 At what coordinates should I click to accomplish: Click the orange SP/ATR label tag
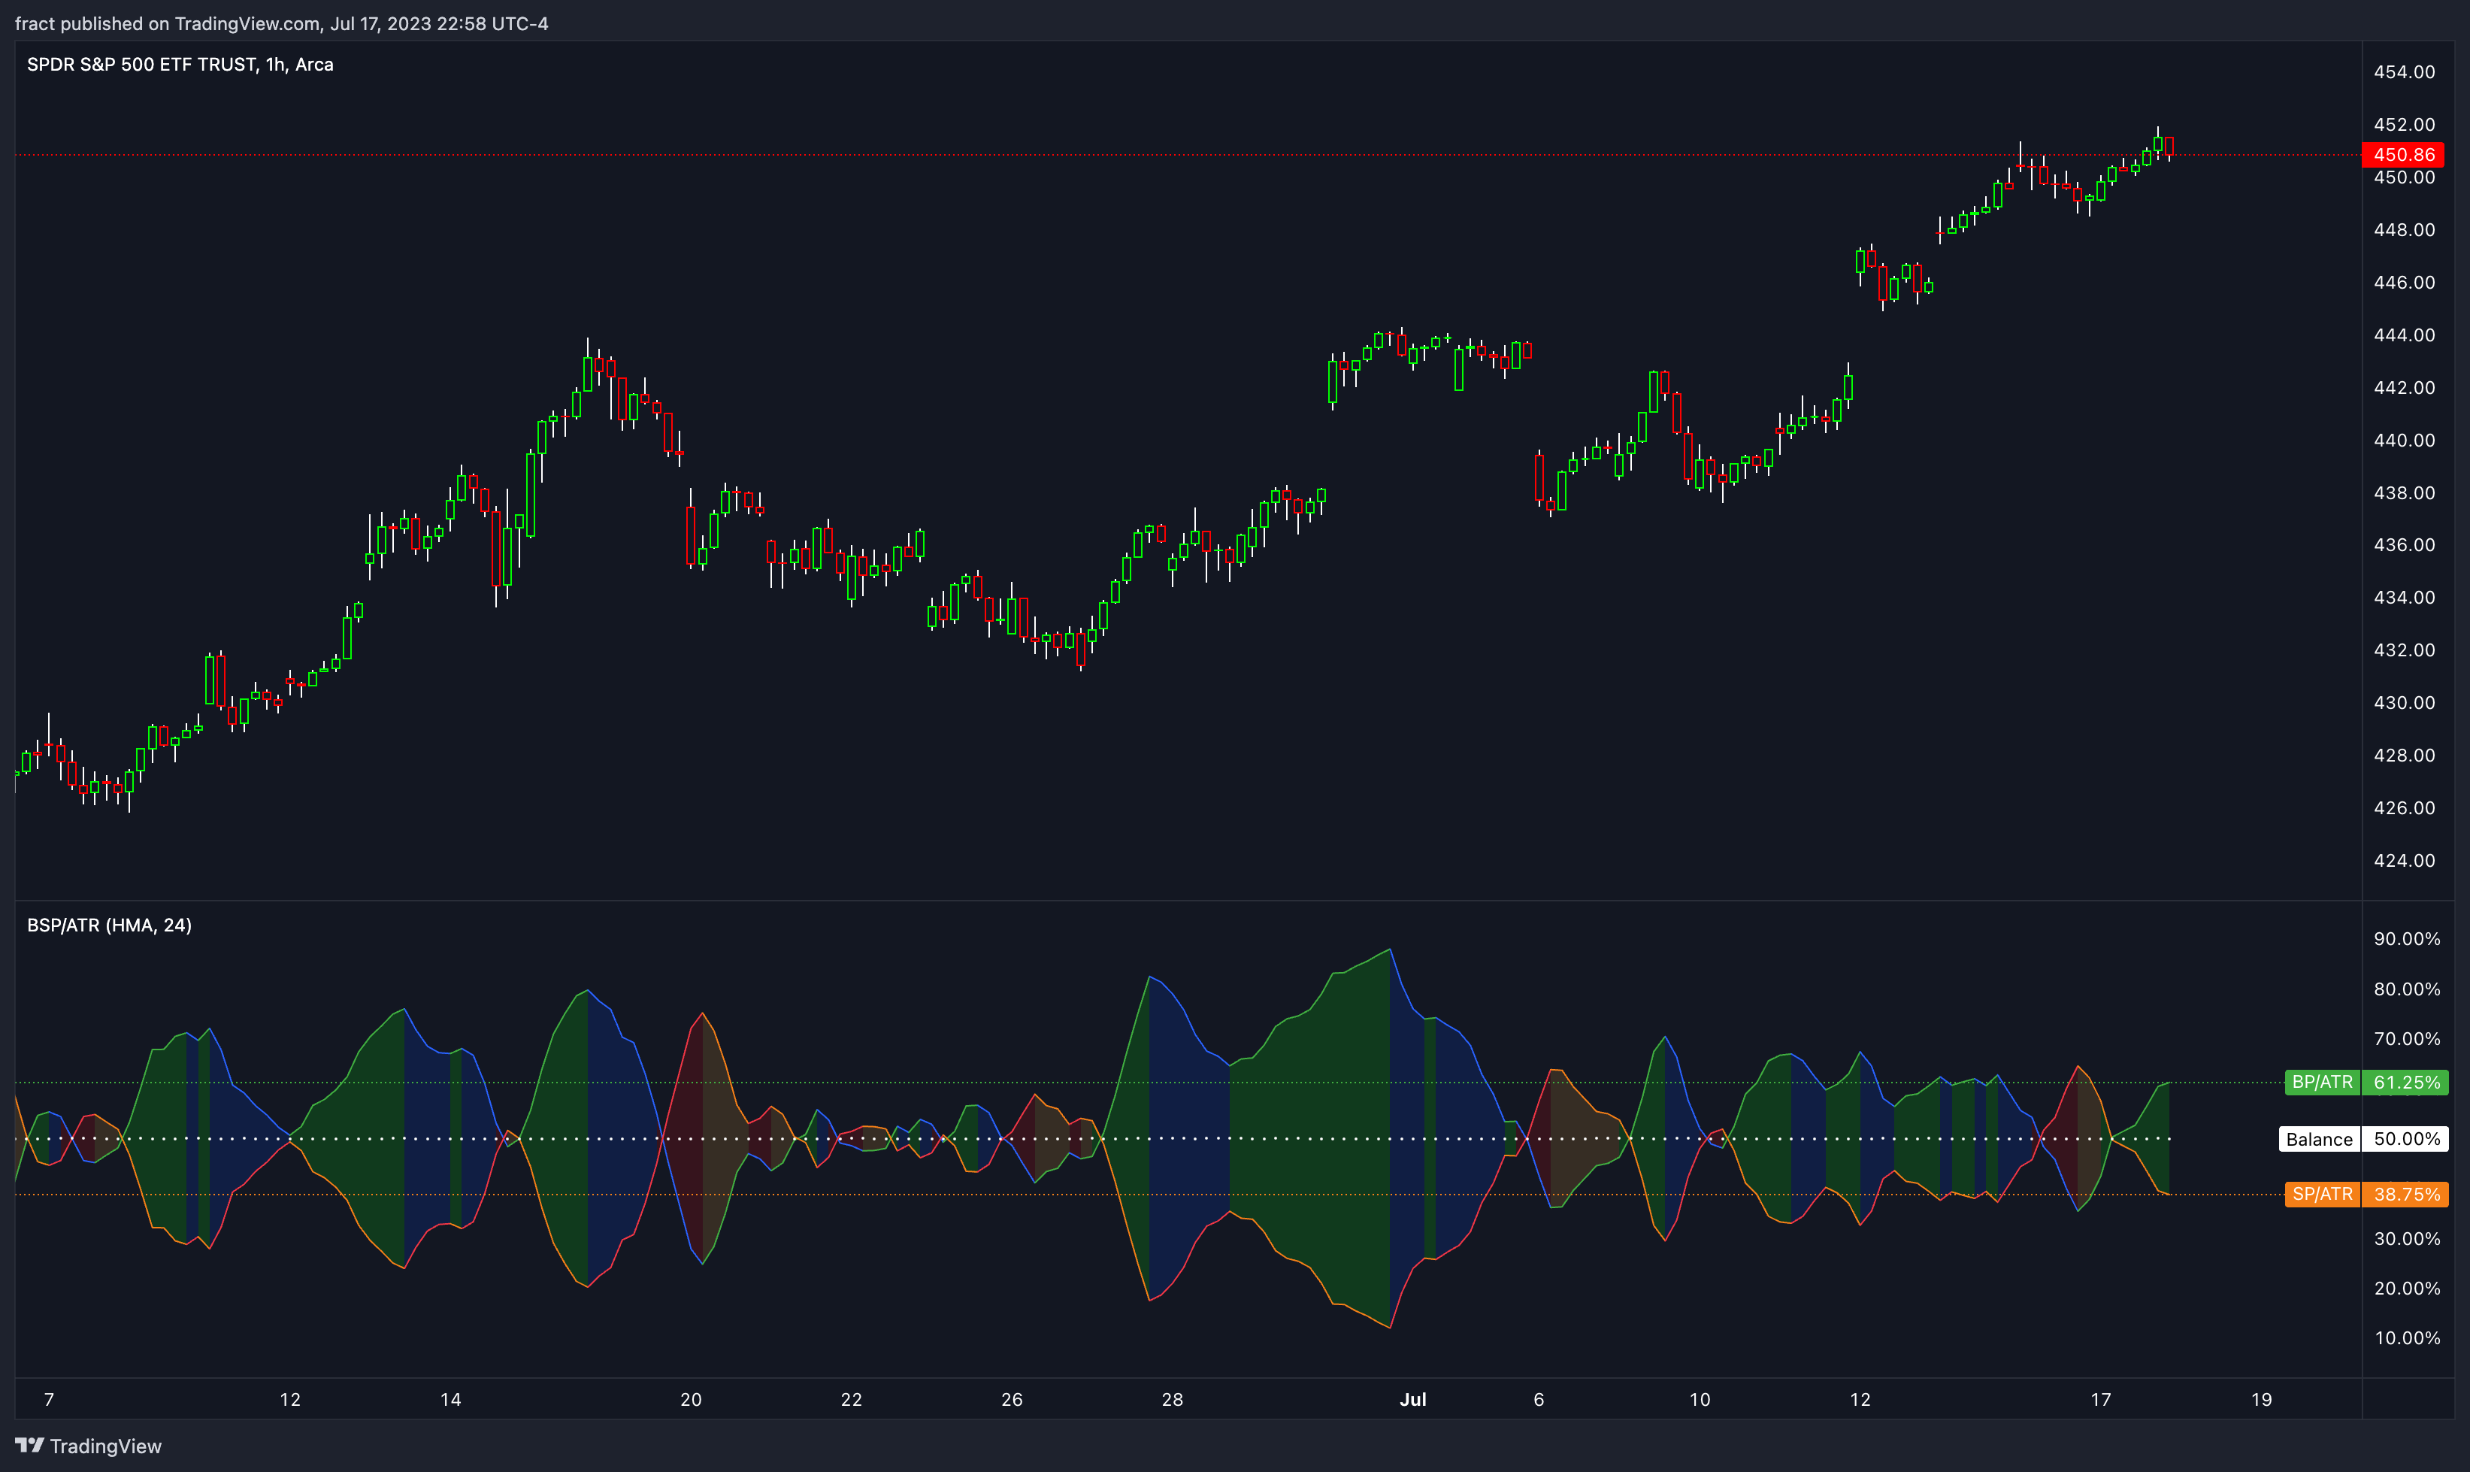[2322, 1195]
